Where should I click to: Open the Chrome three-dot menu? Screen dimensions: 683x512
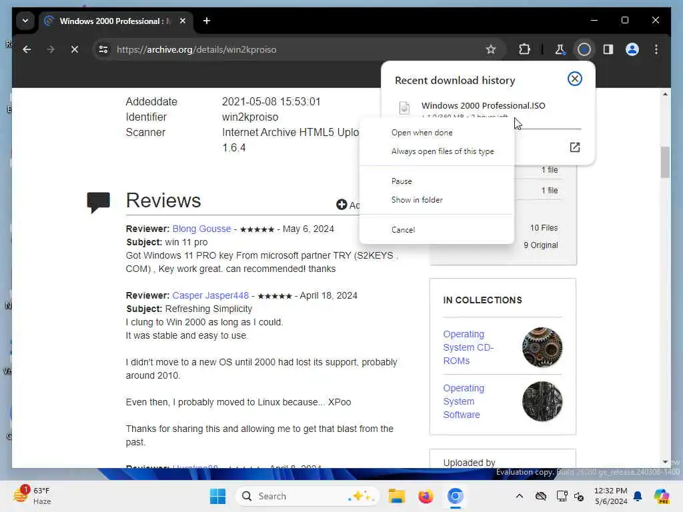(656, 49)
